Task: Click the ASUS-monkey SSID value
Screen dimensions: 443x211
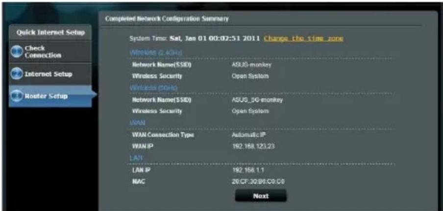Action: point(251,65)
